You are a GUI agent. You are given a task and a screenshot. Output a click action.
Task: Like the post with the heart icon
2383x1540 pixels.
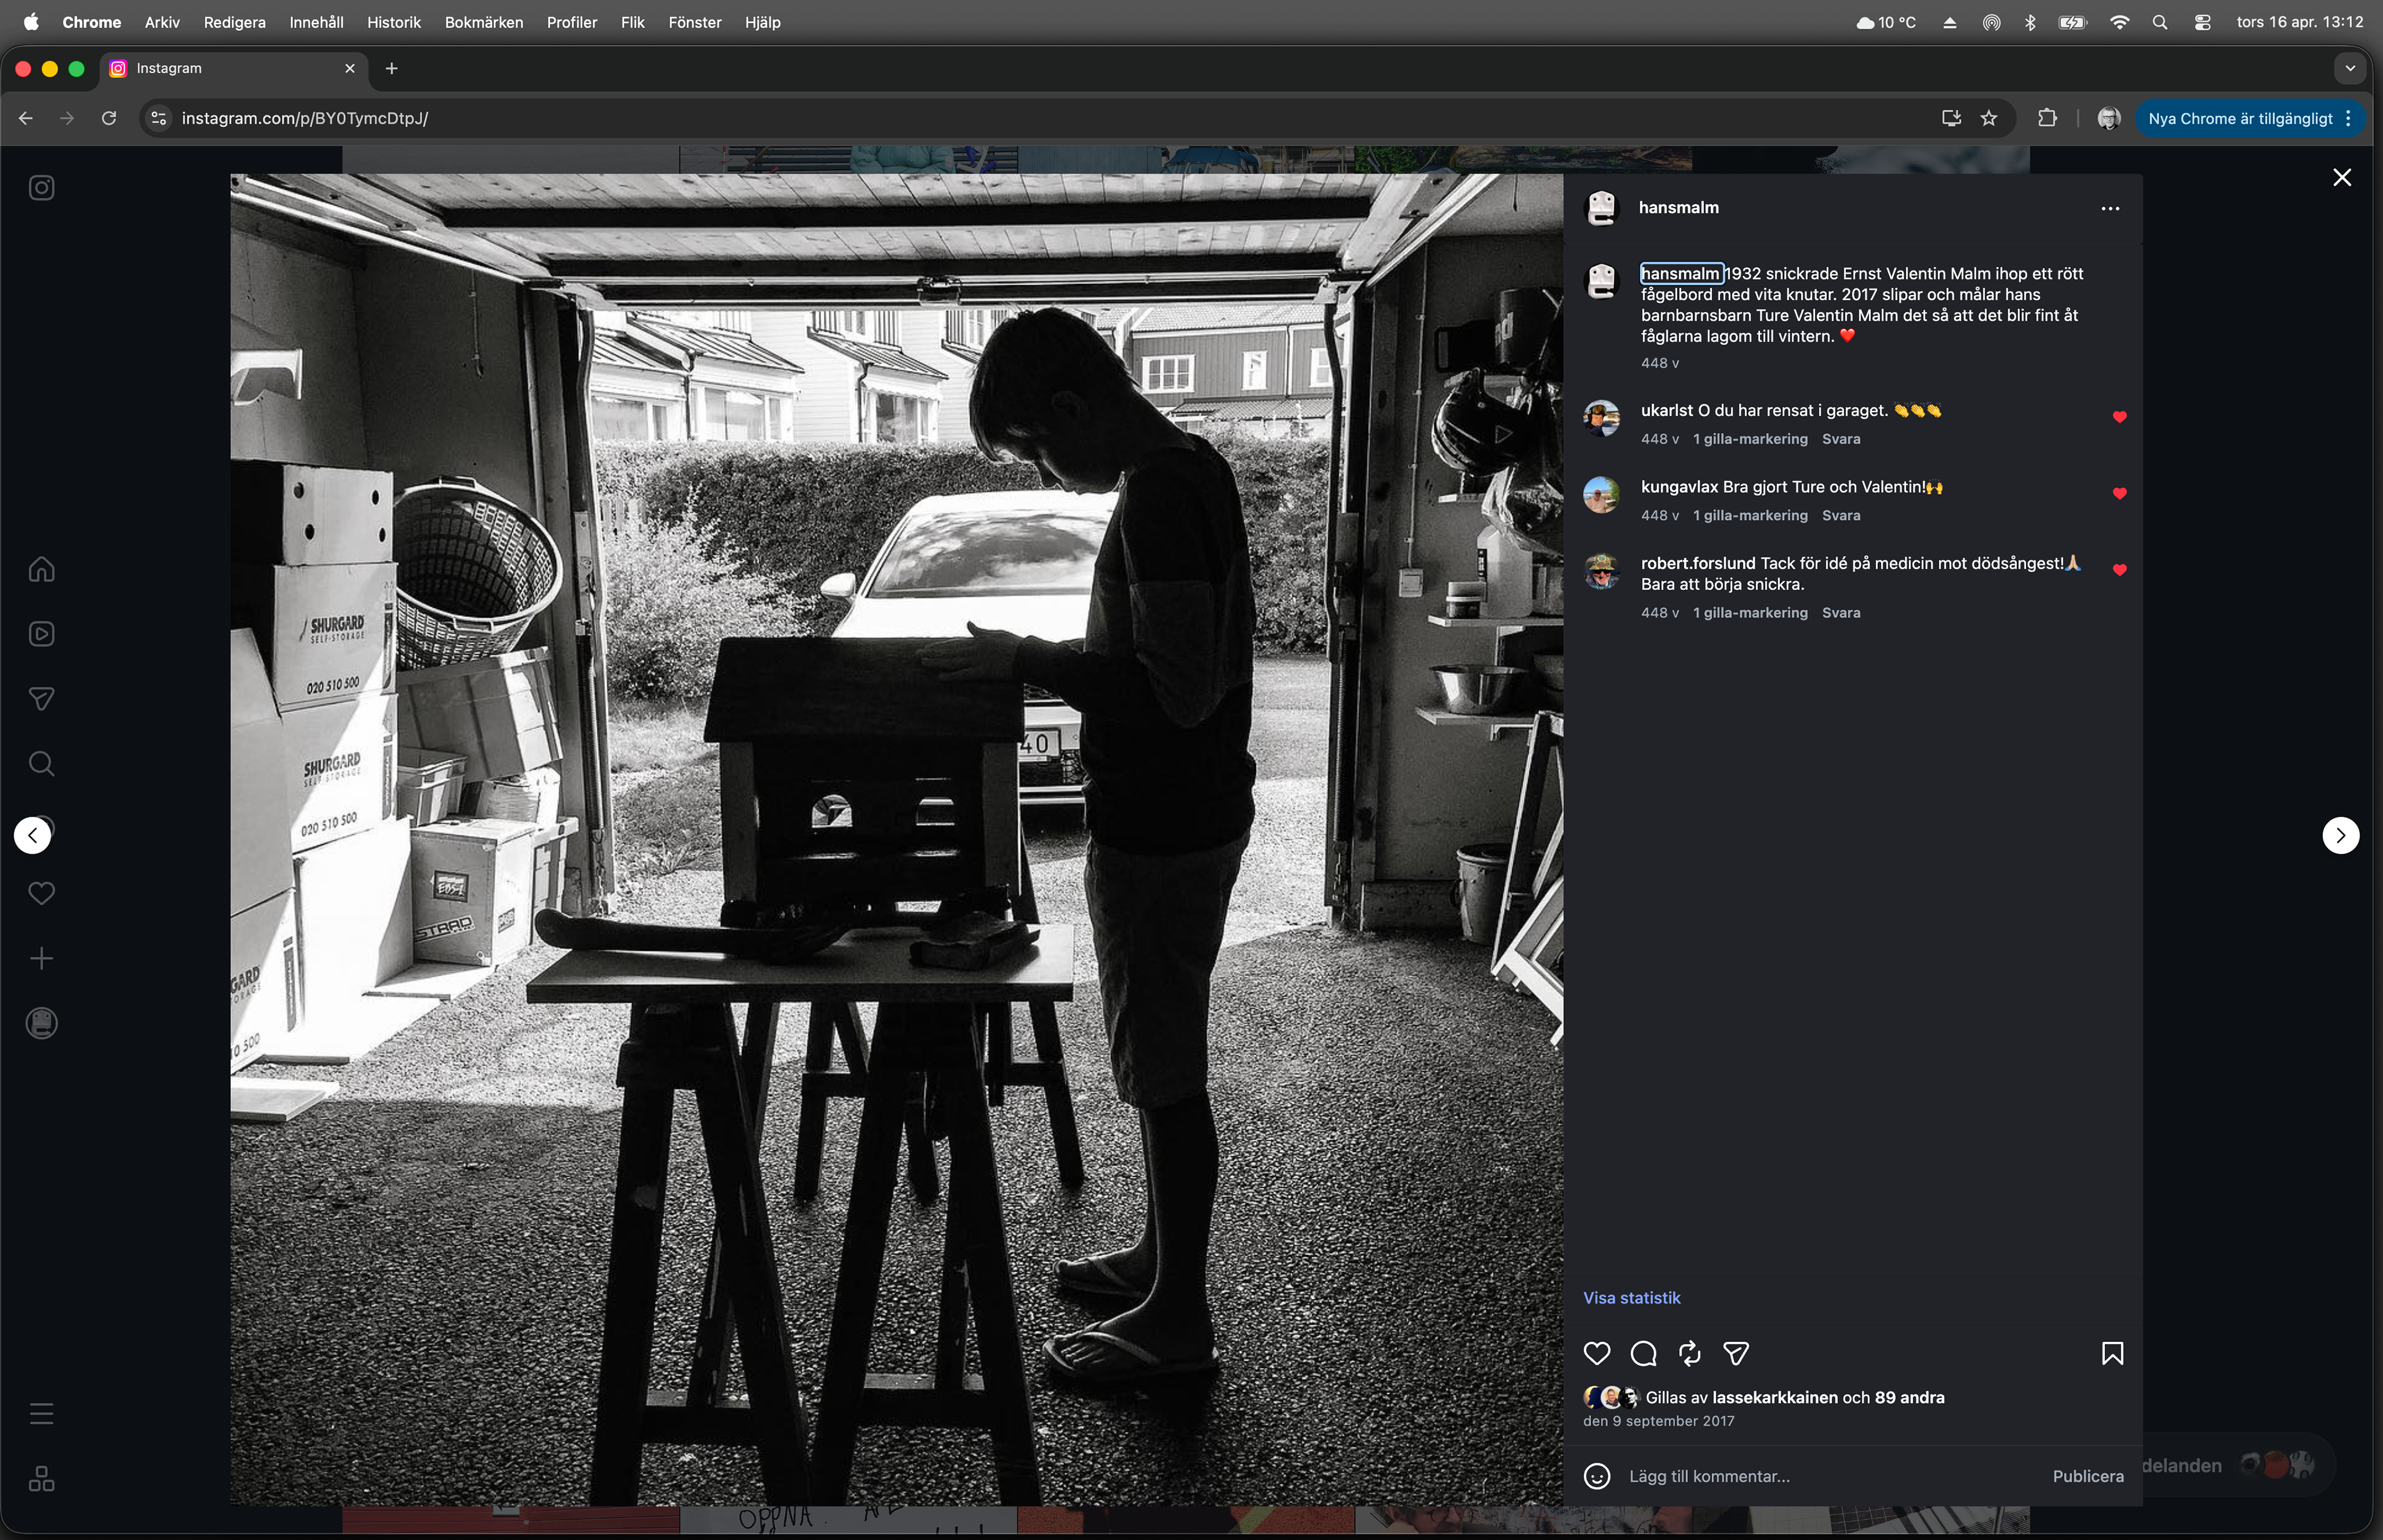coord(1597,1354)
